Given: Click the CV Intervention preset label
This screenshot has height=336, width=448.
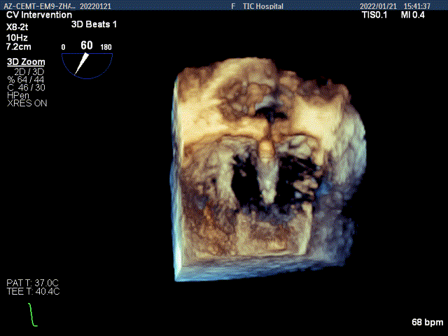Looking at the screenshot, I should point(38,15).
